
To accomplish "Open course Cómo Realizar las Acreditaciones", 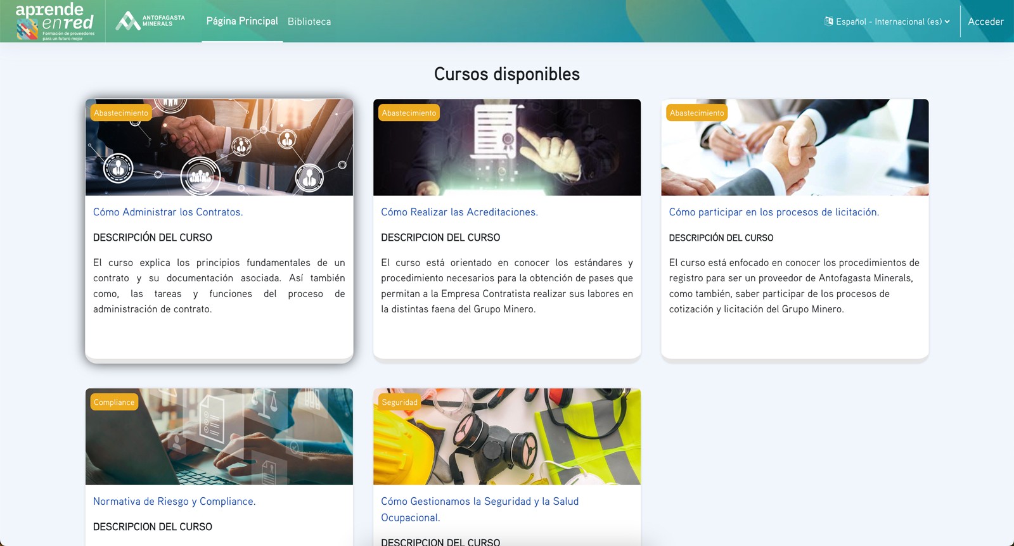I will tap(459, 212).
